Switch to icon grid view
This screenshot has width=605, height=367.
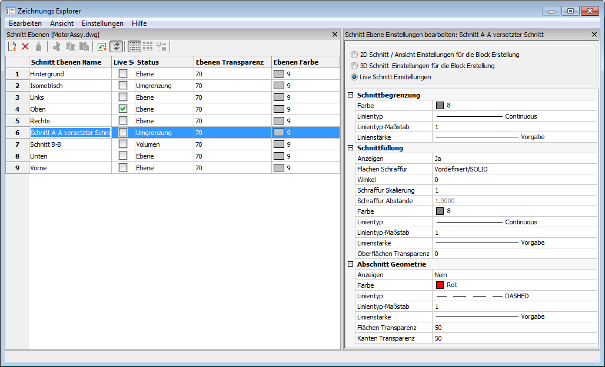[148, 47]
